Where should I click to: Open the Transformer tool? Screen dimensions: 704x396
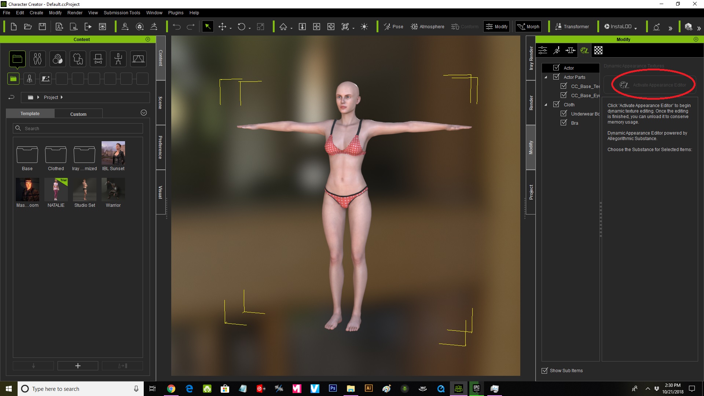(572, 27)
